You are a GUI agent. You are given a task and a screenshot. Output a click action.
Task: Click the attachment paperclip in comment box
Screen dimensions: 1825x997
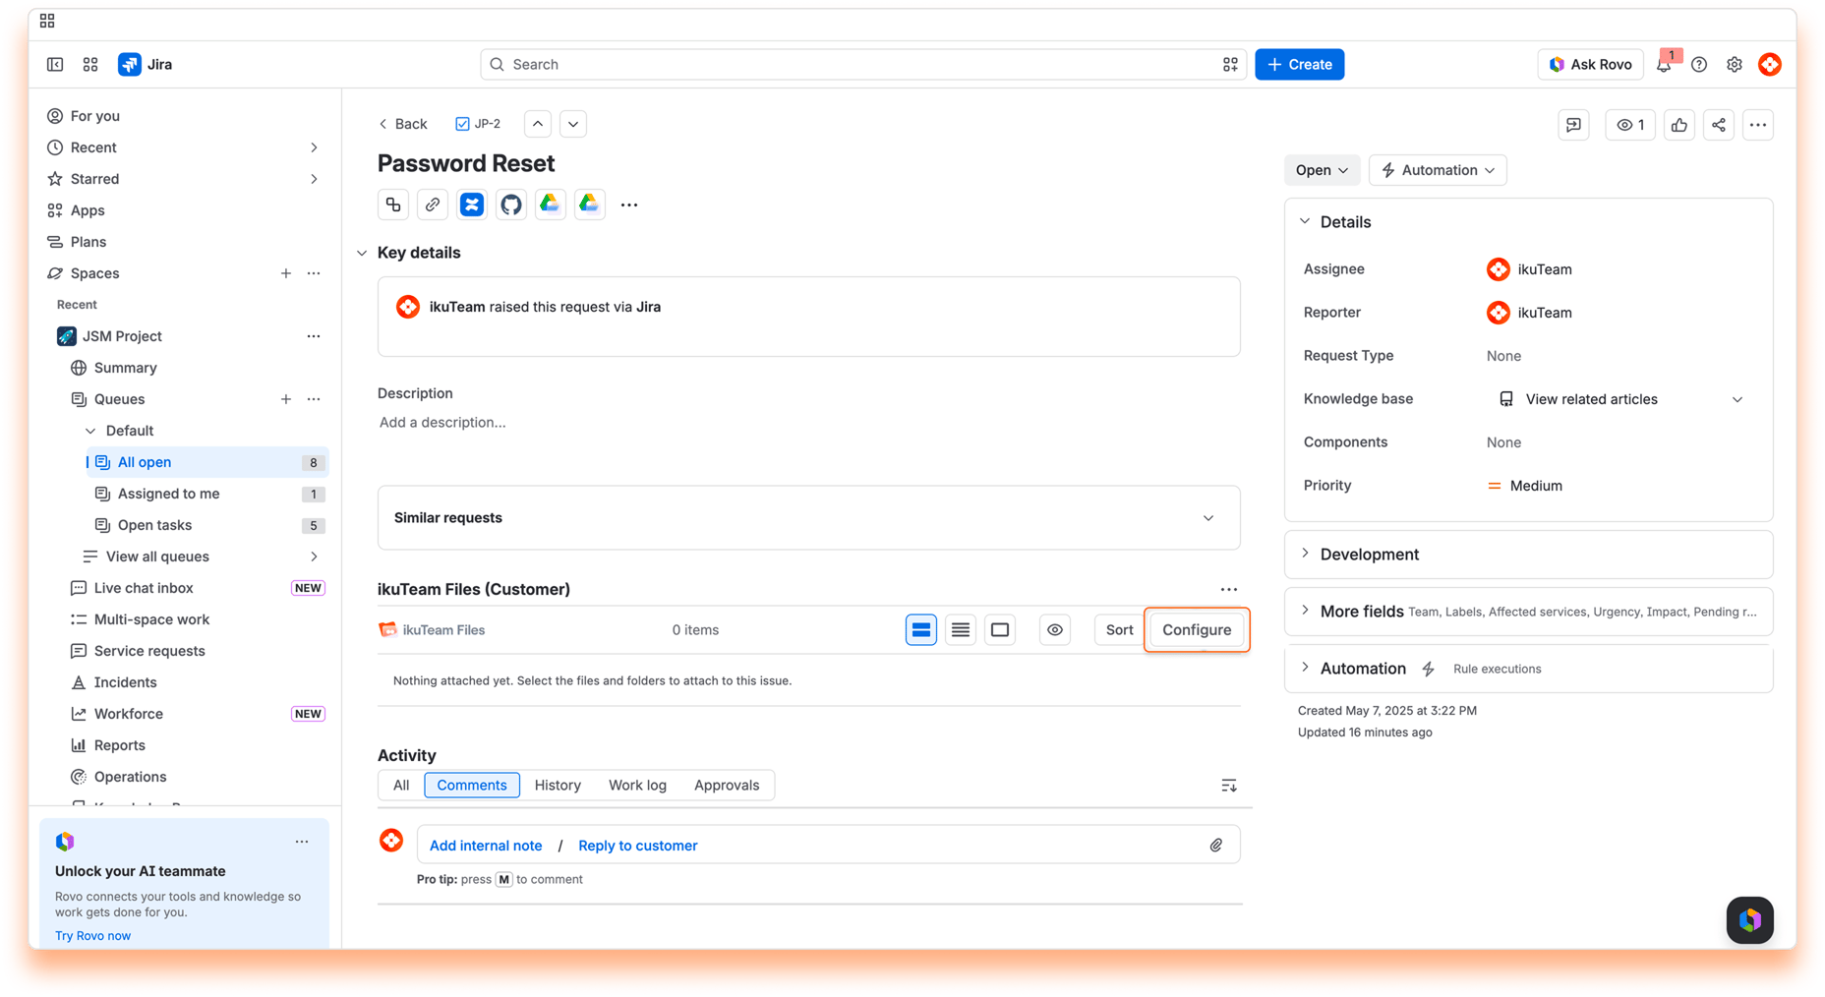pyautogui.click(x=1216, y=846)
